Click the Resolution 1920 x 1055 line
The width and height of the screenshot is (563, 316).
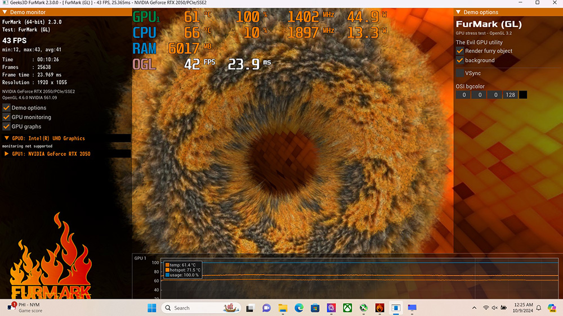34,83
